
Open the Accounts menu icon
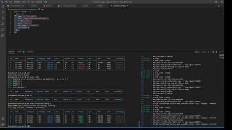[3, 119]
